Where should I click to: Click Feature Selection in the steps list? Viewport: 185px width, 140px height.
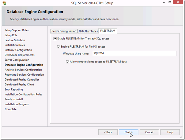pos(15,40)
